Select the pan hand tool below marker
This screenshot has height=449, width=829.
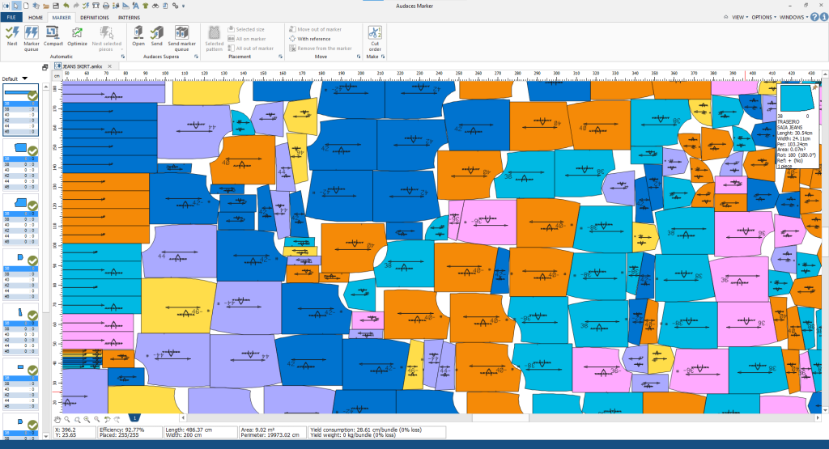point(57,419)
